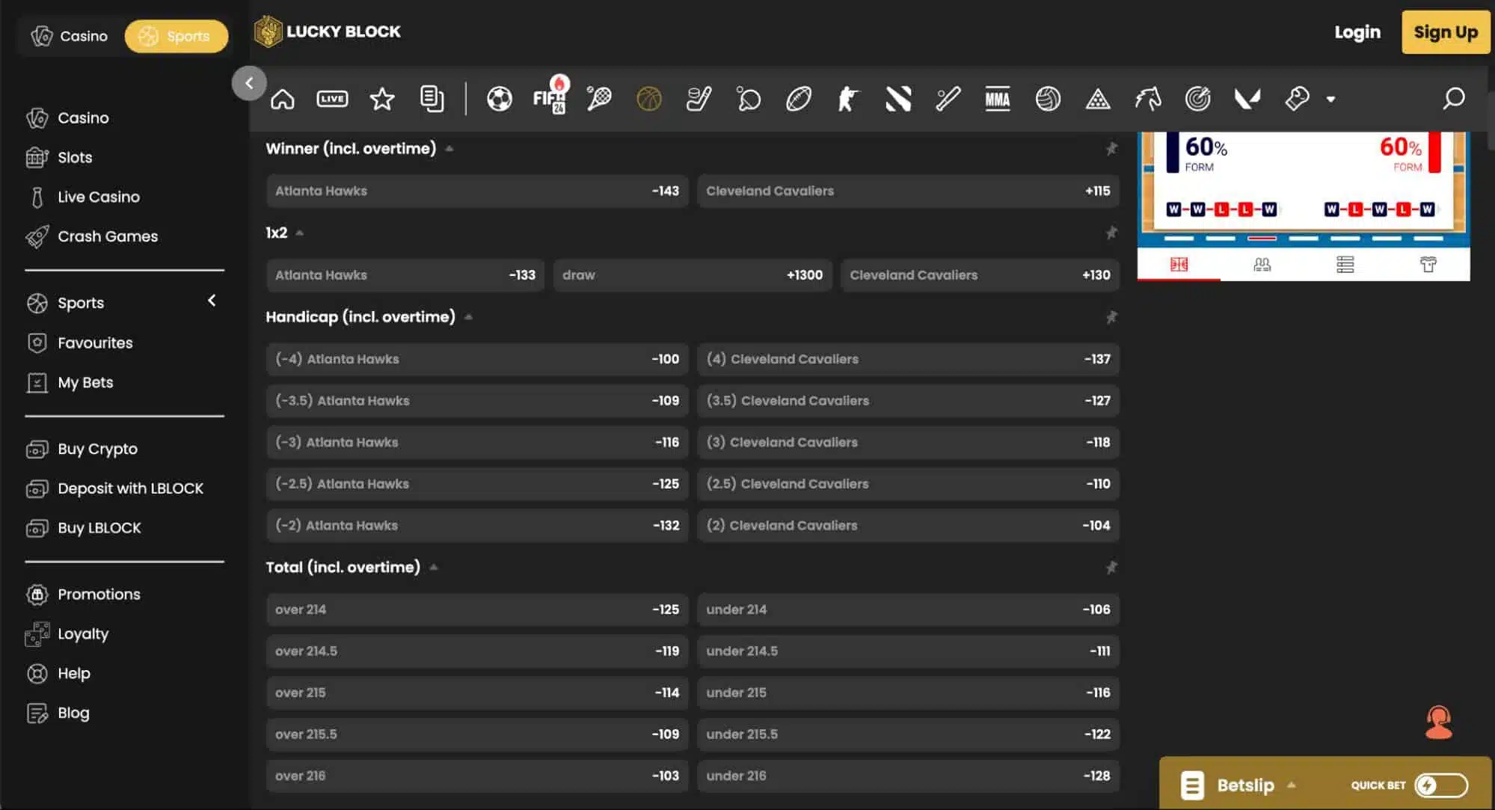1495x810 pixels.
Task: Select the Valorant esports icon
Action: click(1247, 99)
